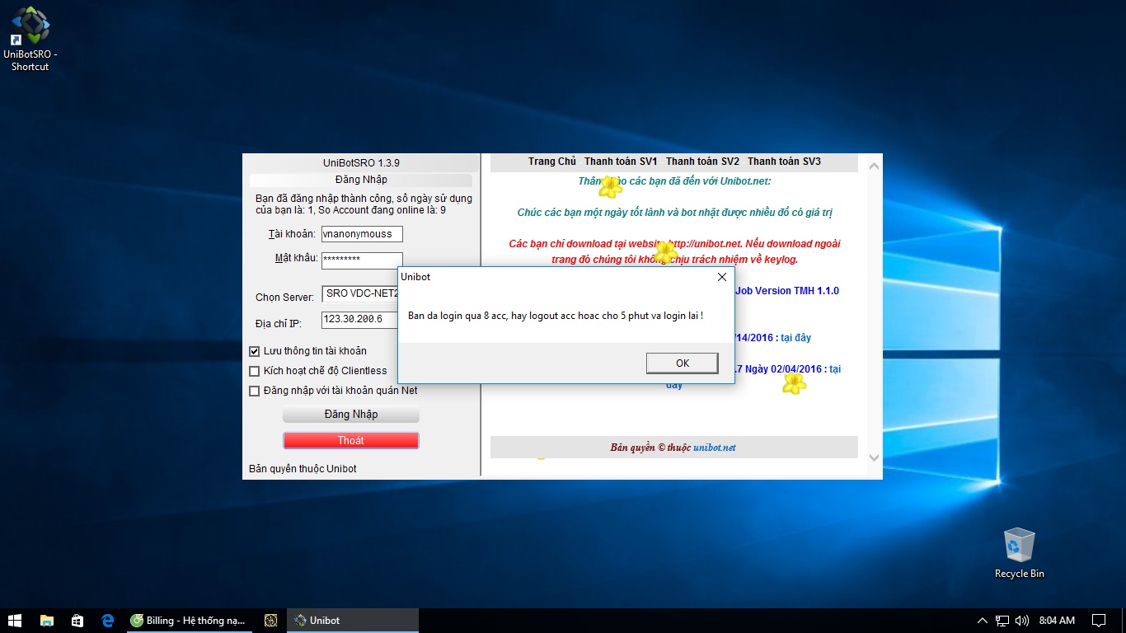Open the volume tray icon

pos(1022,621)
